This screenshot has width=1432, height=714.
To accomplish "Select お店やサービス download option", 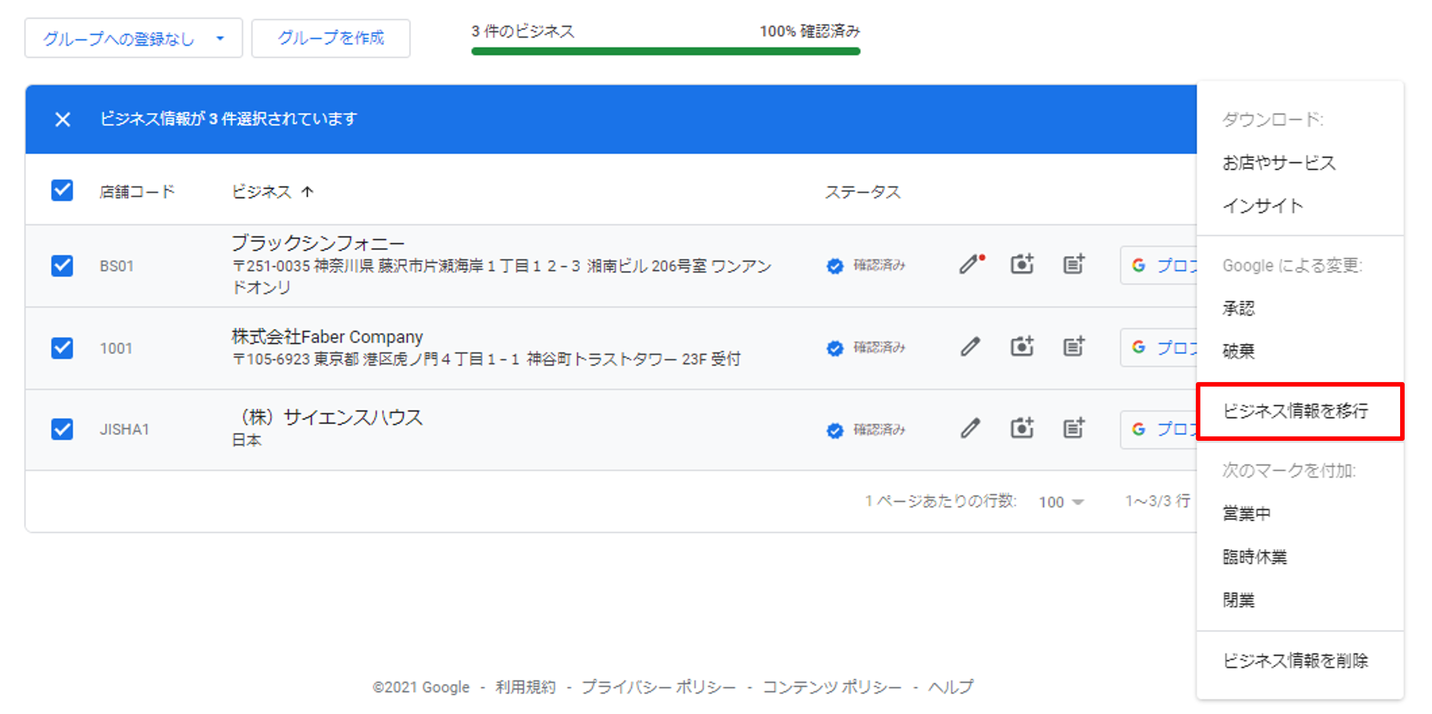I will pyautogui.click(x=1278, y=163).
